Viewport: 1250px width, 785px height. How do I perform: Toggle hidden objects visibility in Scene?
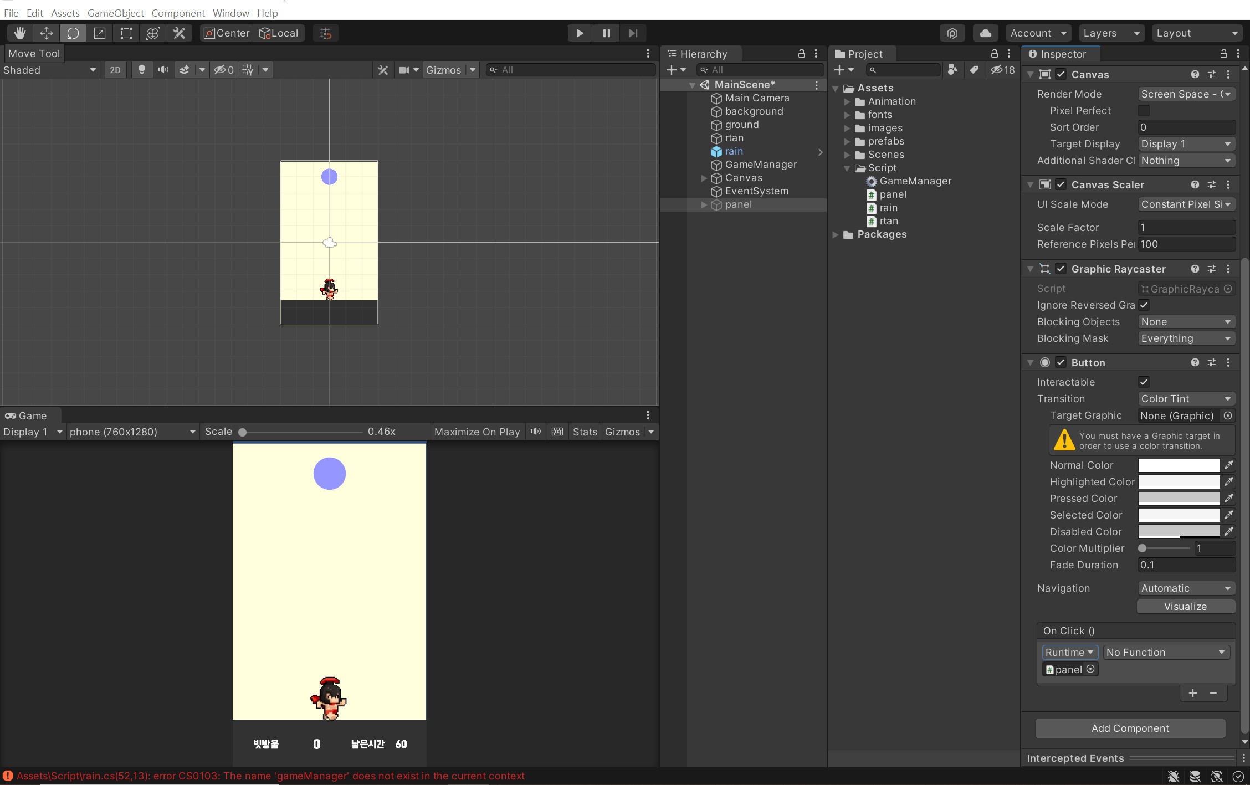click(x=224, y=70)
